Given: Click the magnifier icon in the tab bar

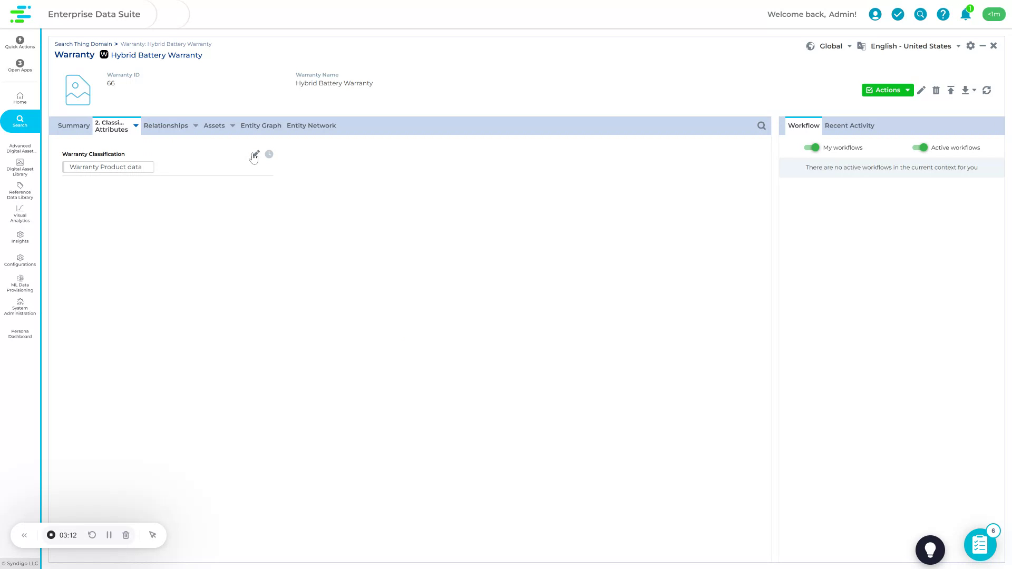Looking at the screenshot, I should coord(761,125).
